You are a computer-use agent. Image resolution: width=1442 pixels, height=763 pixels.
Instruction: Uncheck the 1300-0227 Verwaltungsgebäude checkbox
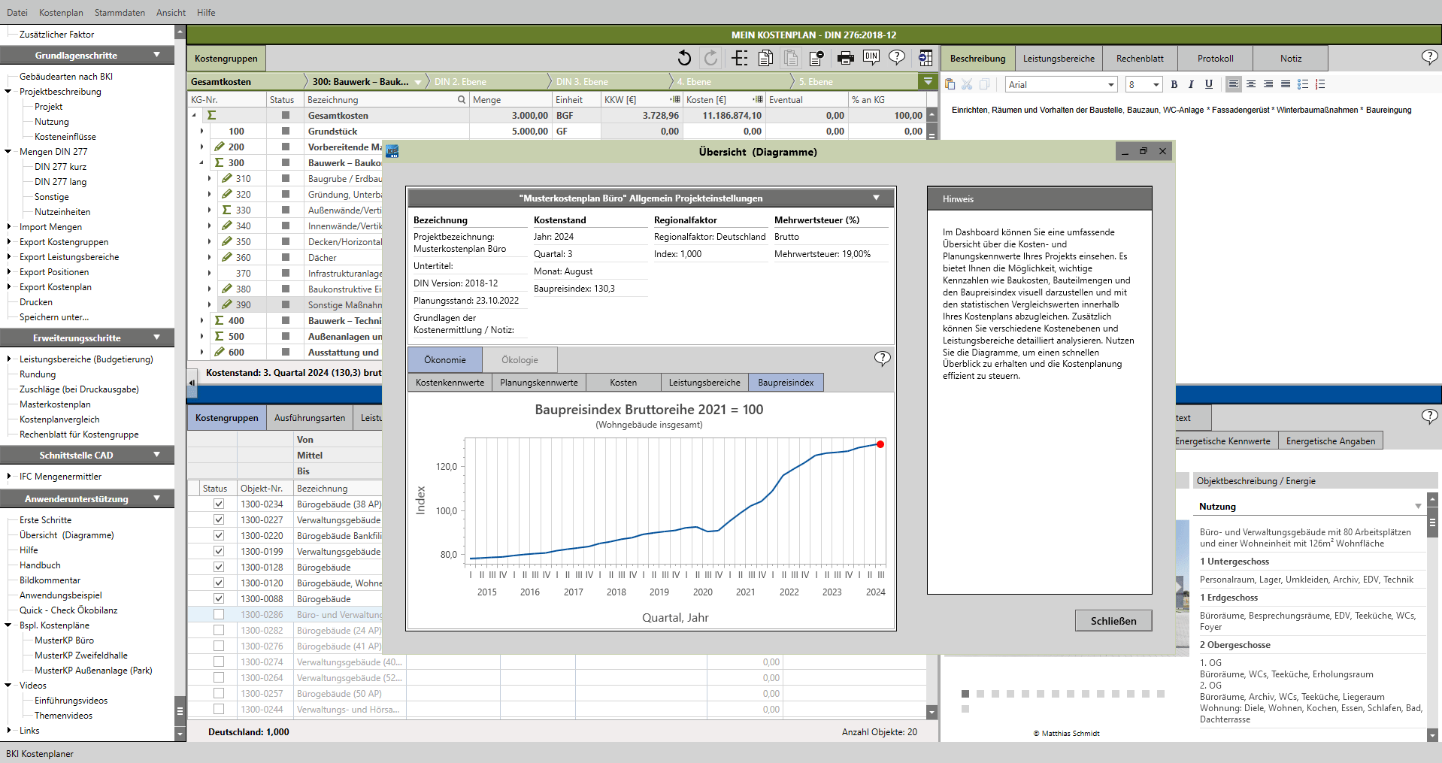[x=219, y=519]
